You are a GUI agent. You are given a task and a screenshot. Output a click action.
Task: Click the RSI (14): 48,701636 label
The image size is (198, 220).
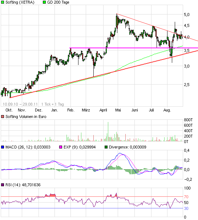(x=23, y=185)
